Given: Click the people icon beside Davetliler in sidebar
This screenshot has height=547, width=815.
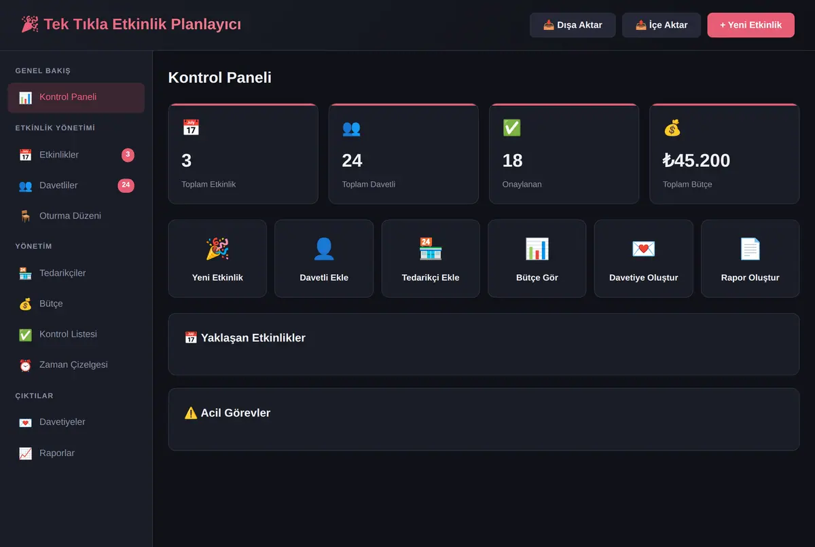Looking at the screenshot, I should pyautogui.click(x=25, y=186).
